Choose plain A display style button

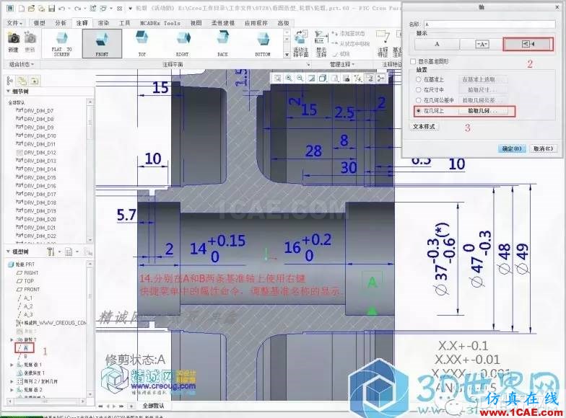437,45
